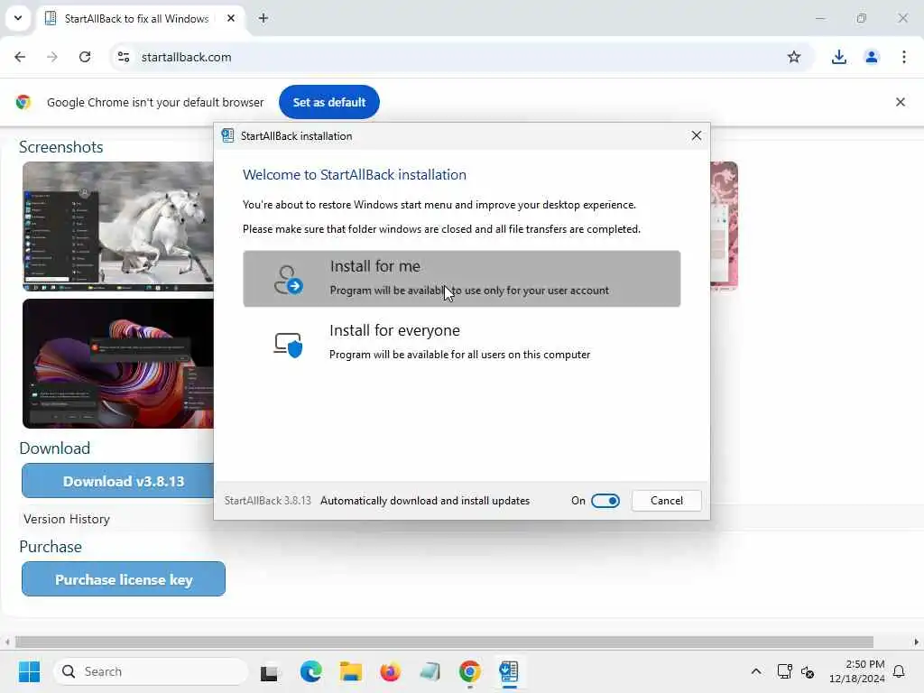Open the colorful swirl screenshot thumbnail
924x693 pixels.
pos(118,363)
